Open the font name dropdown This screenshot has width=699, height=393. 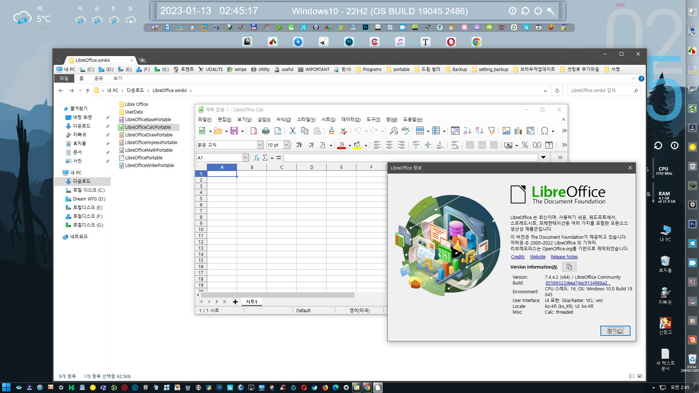[260, 145]
